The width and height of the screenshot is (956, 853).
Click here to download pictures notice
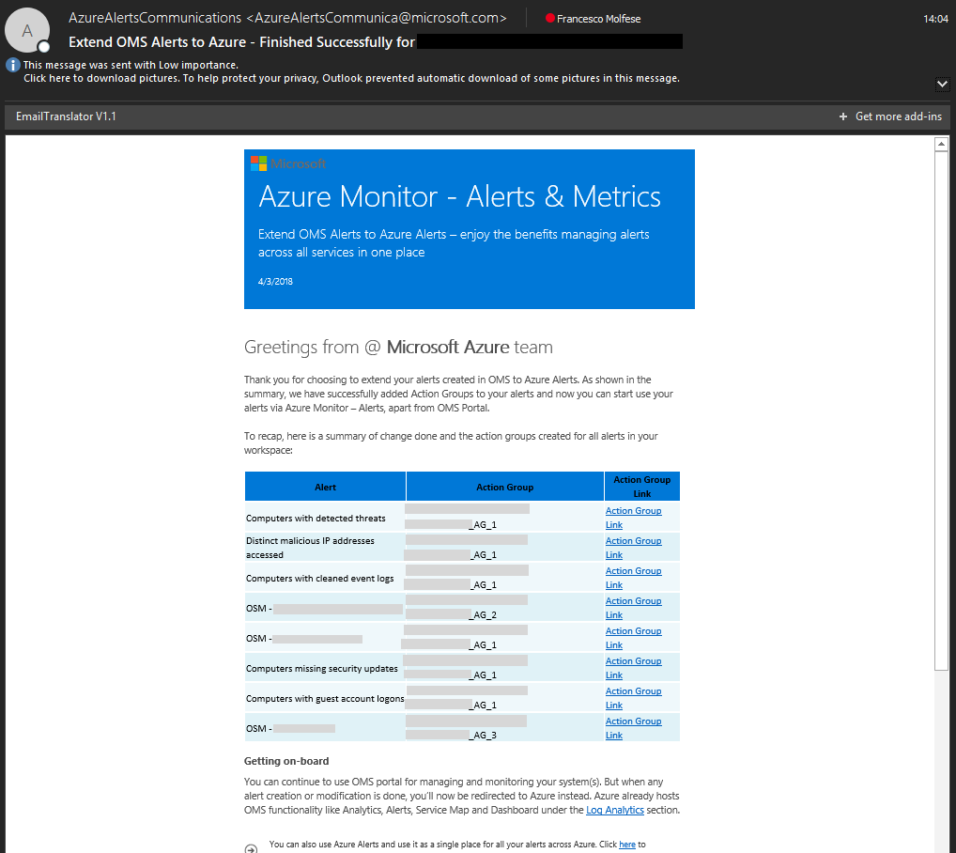(351, 78)
